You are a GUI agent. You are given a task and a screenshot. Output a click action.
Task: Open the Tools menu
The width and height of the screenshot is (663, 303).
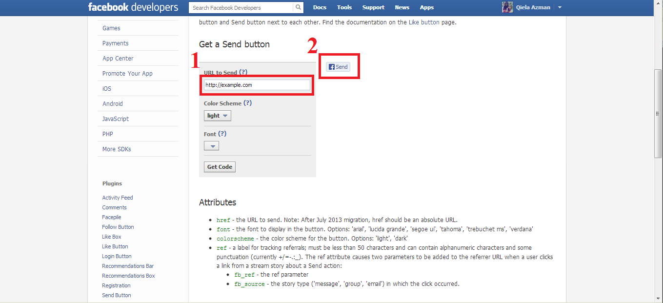coord(344,7)
